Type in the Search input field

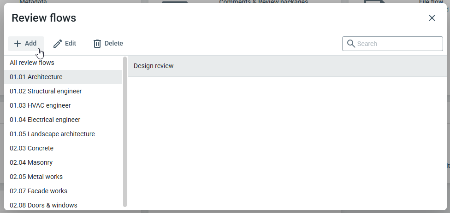point(397,44)
